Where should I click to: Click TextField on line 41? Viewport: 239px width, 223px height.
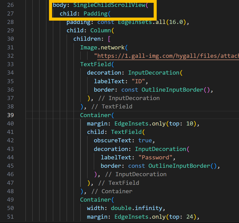coord(126,132)
